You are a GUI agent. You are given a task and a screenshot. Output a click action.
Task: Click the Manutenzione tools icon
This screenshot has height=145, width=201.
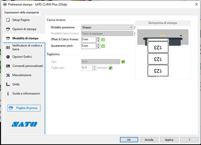[x=8, y=75]
